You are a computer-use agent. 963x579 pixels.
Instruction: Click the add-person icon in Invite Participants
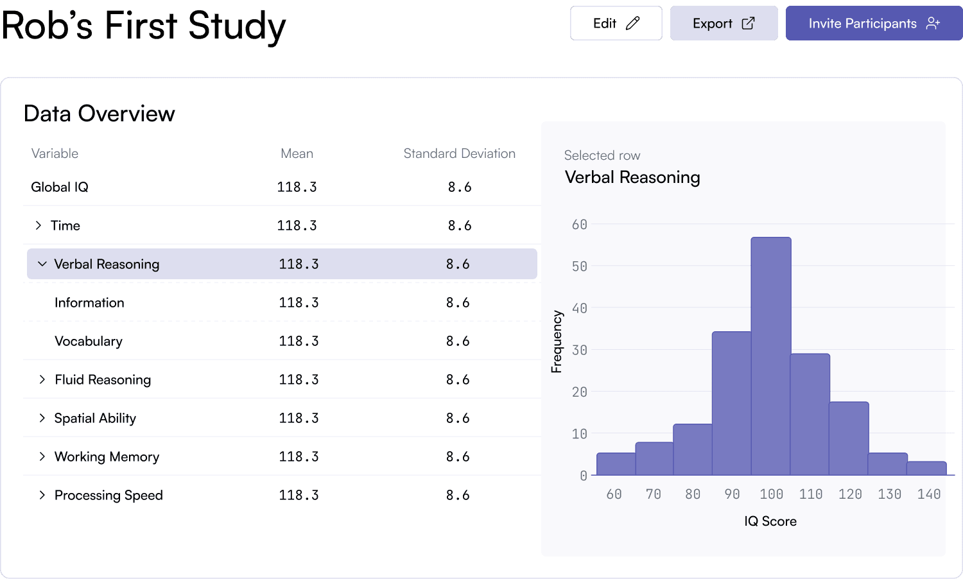[933, 24]
